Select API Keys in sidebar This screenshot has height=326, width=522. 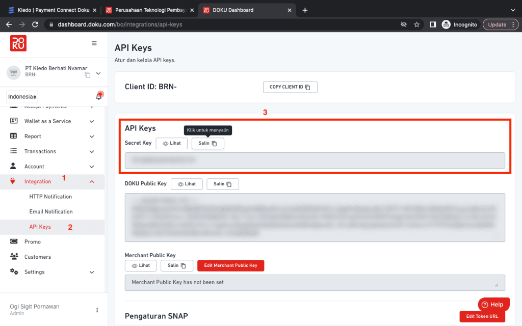pyautogui.click(x=40, y=227)
